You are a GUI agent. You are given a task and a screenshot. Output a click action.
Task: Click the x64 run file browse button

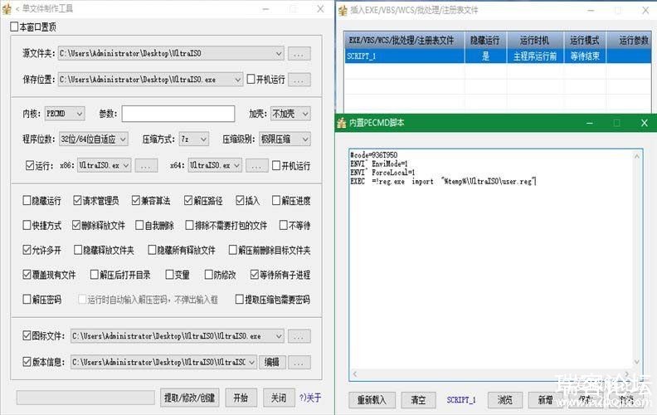click(x=257, y=166)
